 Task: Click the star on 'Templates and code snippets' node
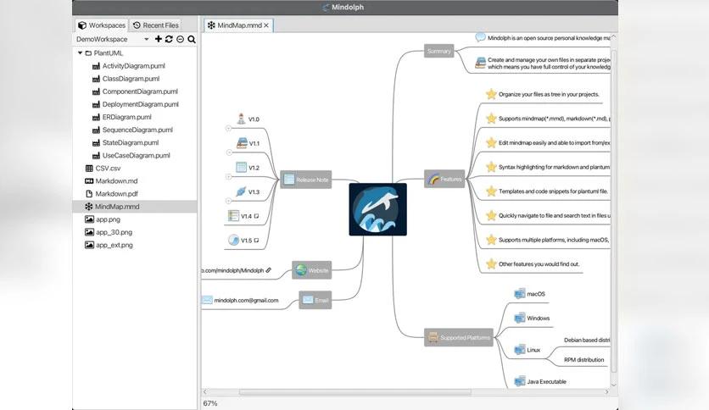tap(491, 191)
